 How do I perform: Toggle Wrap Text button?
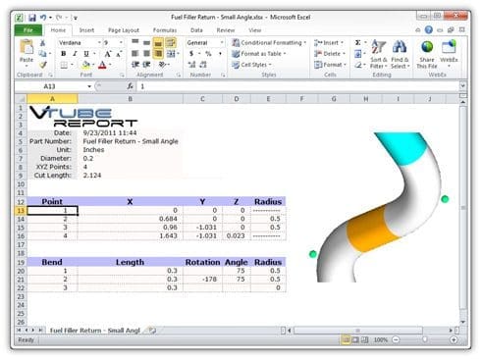[x=171, y=42]
